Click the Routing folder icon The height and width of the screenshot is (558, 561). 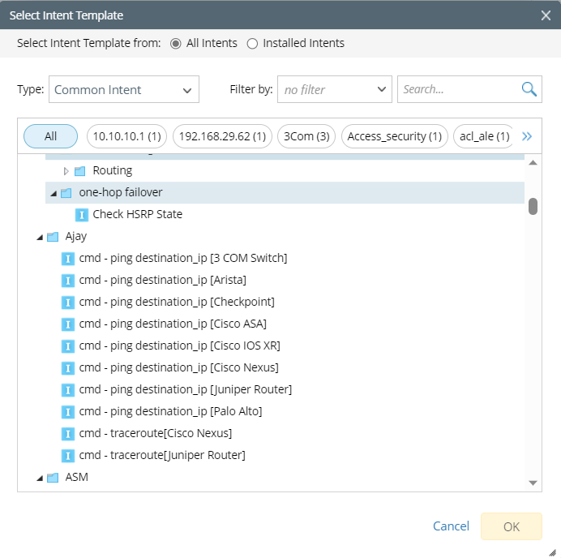pos(79,171)
